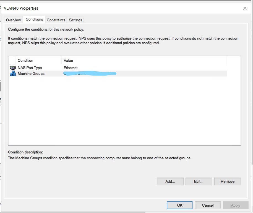
Task: Close the VLAN40 Properties dialog
Action: coord(245,8)
